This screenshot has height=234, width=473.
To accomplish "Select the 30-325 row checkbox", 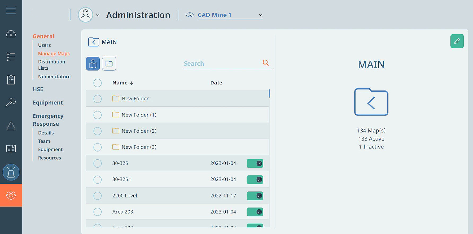I will click(x=98, y=163).
